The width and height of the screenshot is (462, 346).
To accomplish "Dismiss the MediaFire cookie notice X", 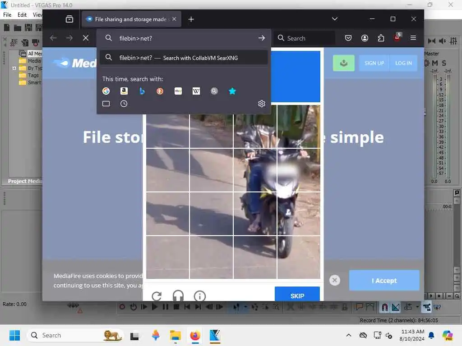I will [335, 280].
